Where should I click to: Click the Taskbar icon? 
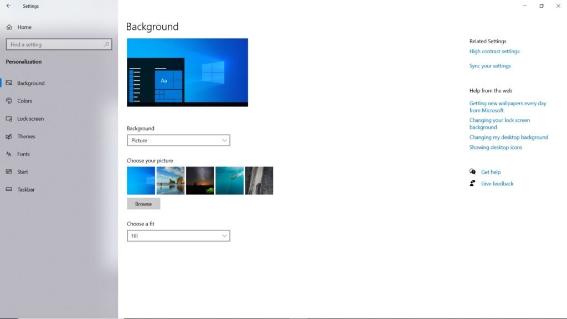[9, 189]
